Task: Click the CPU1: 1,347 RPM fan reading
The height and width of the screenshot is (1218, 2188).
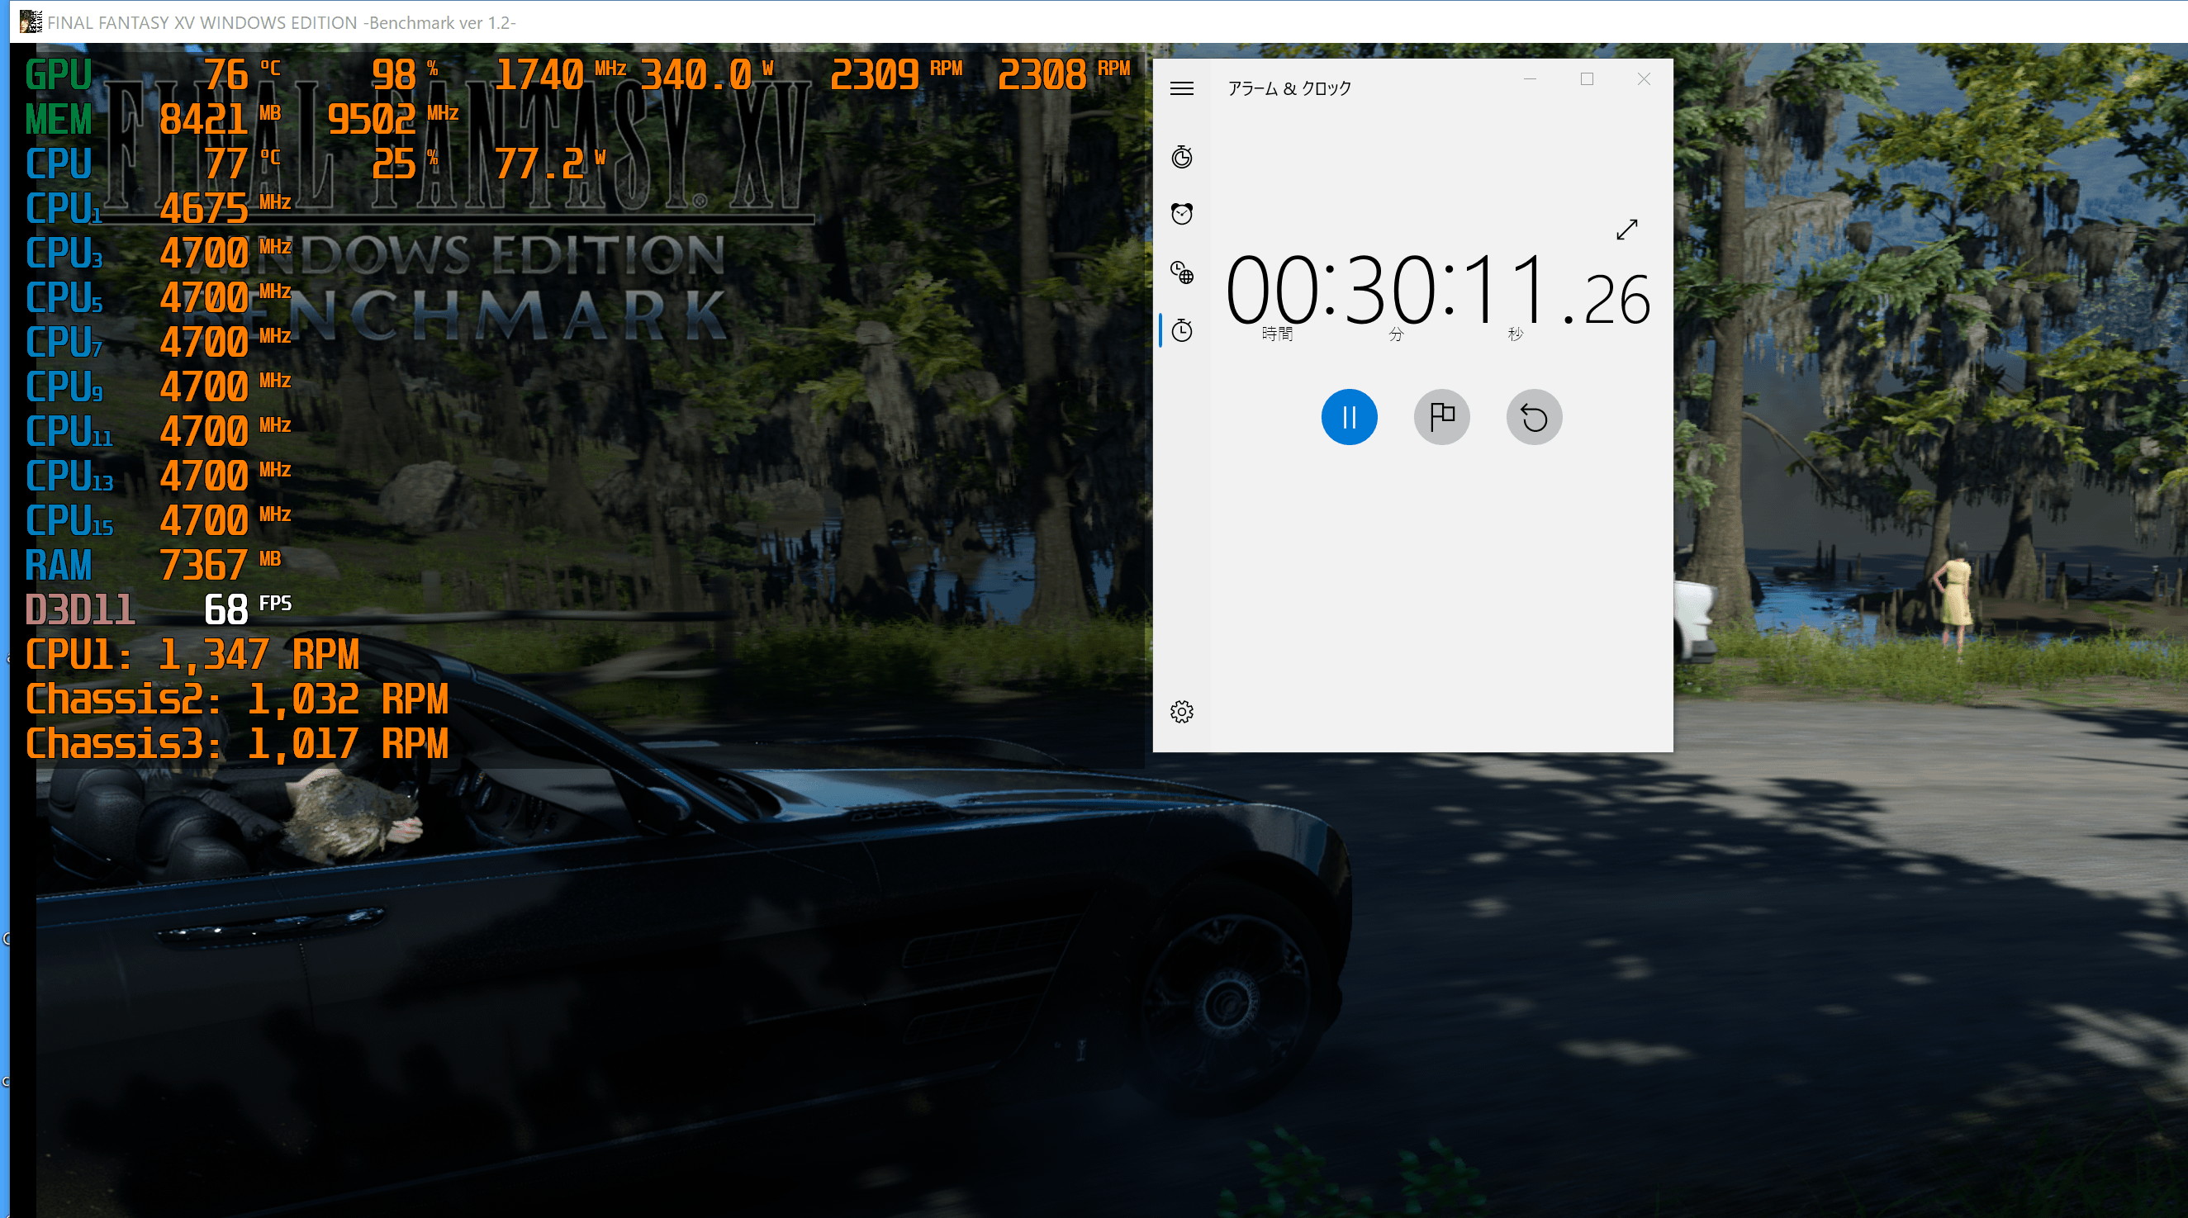Action: 192,655
